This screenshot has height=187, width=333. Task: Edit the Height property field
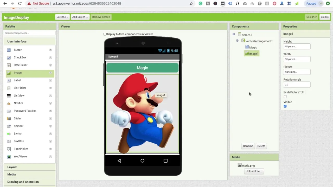pos(297,46)
